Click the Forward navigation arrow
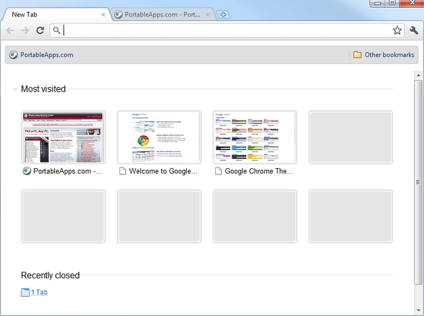The image size is (424, 316). click(x=25, y=30)
